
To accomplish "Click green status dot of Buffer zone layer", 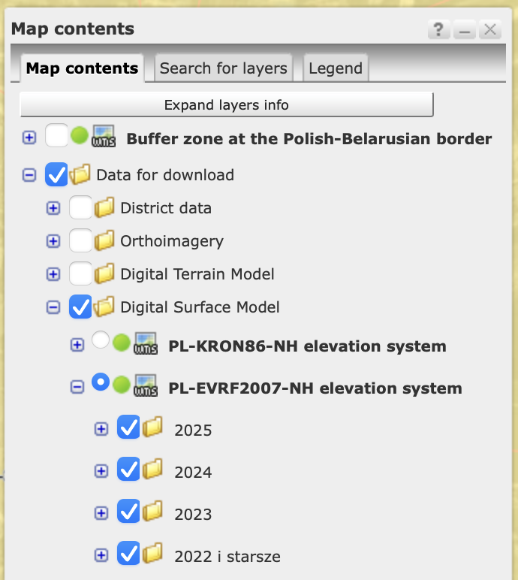I will (x=80, y=135).
